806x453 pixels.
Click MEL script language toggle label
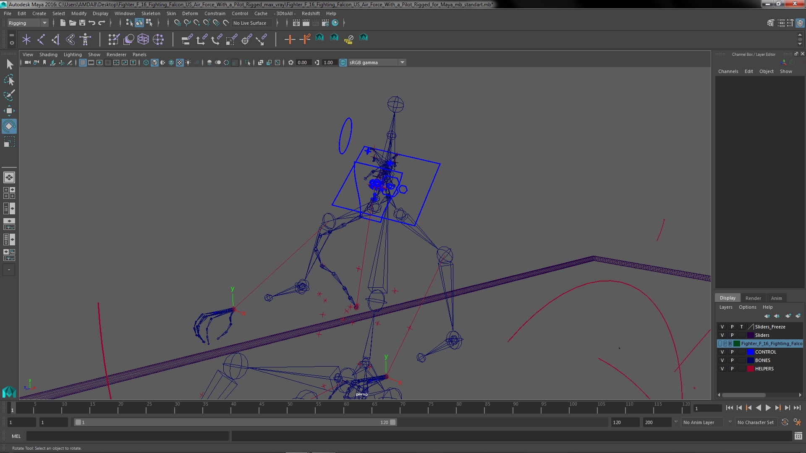(16, 436)
